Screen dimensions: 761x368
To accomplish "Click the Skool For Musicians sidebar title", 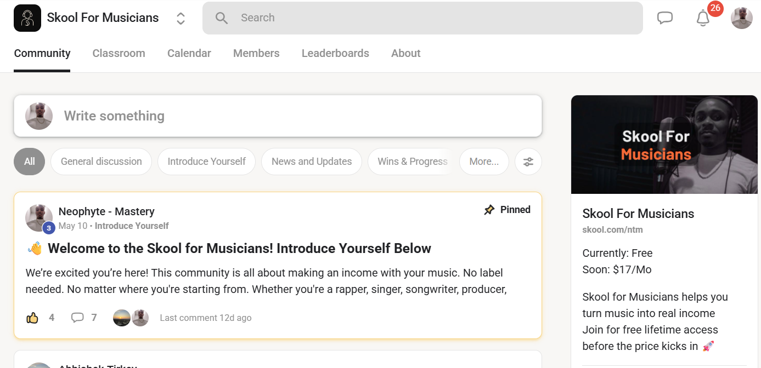I will [638, 214].
